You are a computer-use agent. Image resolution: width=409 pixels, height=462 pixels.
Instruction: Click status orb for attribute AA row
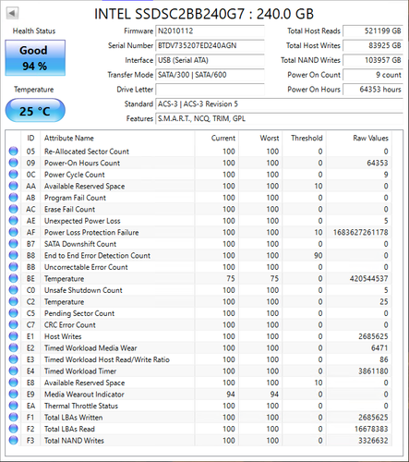(13, 186)
